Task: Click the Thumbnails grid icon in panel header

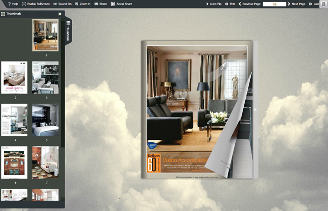Action: tap(3, 14)
